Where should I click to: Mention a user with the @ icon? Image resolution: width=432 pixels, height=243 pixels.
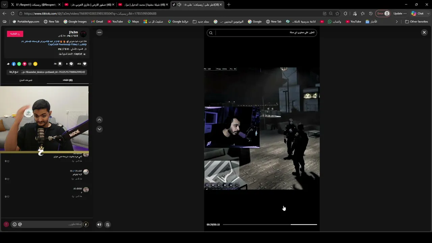pyautogui.click(x=20, y=224)
